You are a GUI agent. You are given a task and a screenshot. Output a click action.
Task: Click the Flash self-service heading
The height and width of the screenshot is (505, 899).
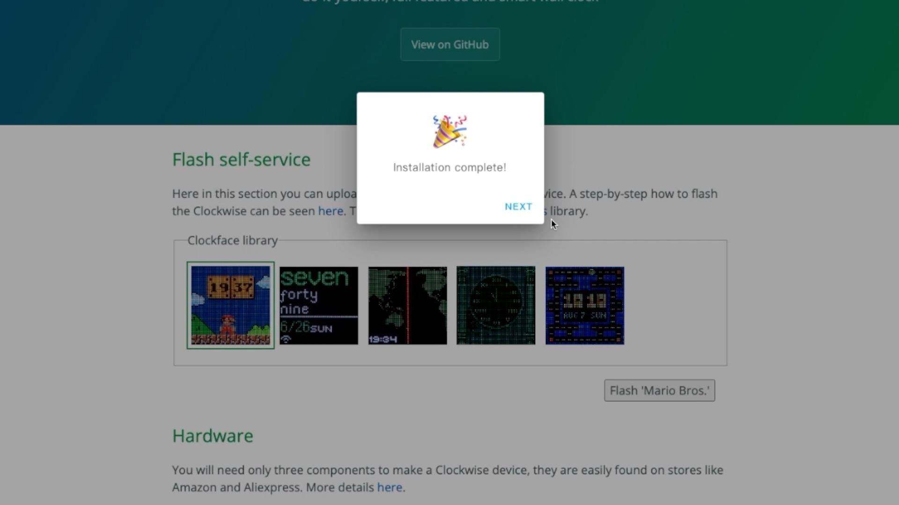241,159
